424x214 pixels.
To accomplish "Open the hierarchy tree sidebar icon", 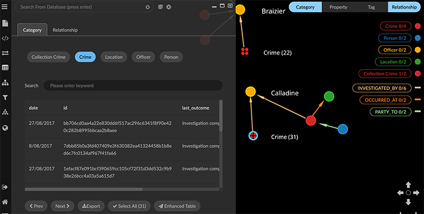I will 5,83.
